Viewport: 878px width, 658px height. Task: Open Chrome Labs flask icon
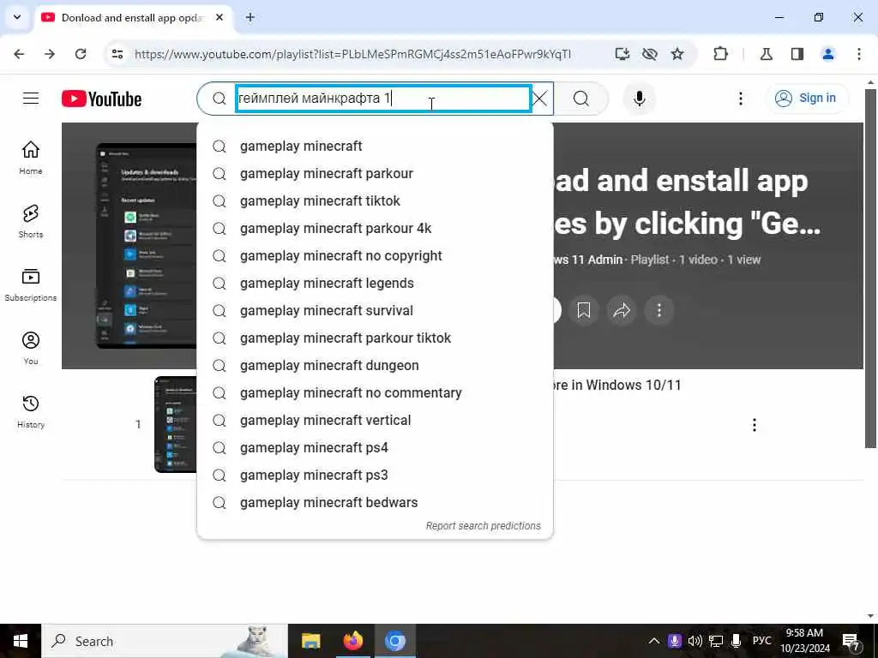(766, 54)
